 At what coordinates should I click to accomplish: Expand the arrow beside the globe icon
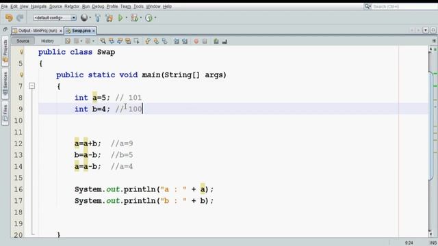(x=90, y=18)
